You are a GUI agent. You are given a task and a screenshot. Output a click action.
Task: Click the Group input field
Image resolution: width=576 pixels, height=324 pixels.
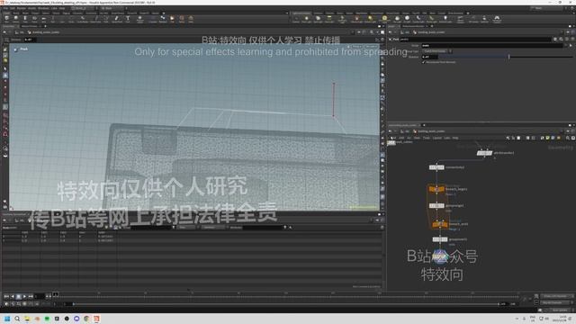click(x=492, y=46)
